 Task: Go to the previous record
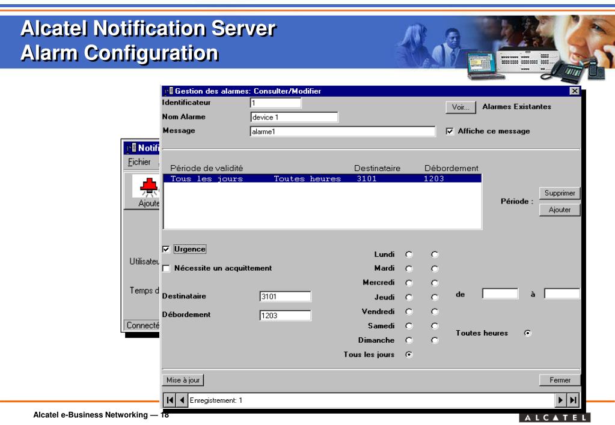point(182,400)
